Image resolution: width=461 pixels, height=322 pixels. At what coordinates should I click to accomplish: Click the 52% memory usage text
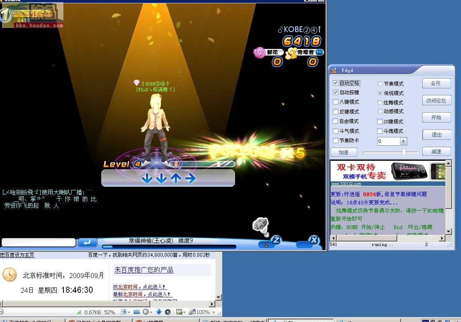tap(109, 312)
